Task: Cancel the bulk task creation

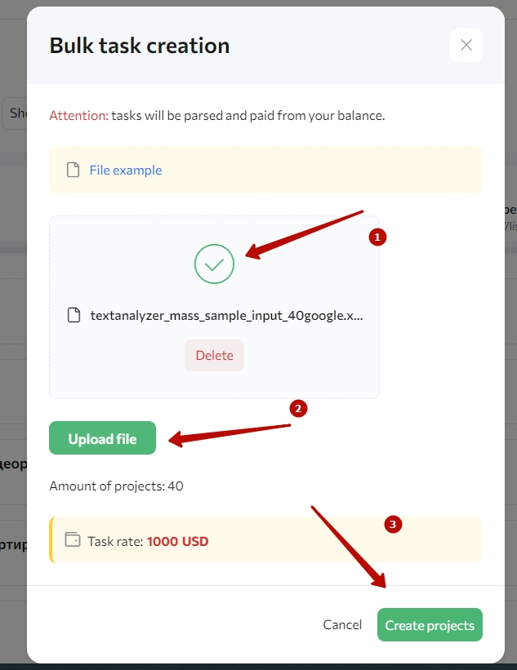Action: click(342, 624)
